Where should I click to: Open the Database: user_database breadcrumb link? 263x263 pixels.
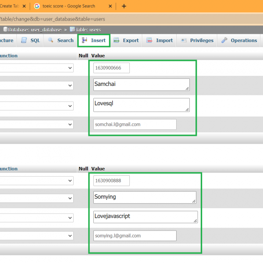click(32, 29)
